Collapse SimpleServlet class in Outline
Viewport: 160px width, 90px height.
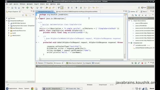click(x=129, y=43)
